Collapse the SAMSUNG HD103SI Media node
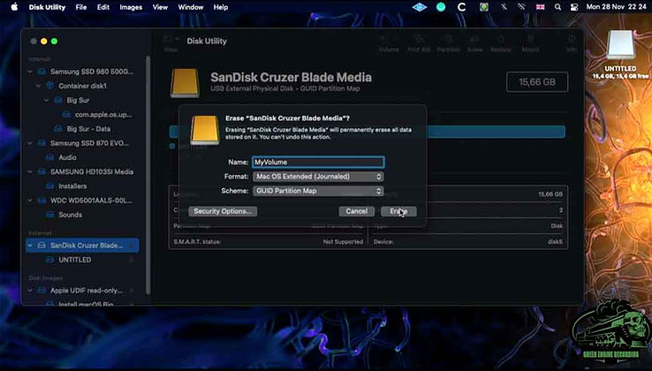Image resolution: width=652 pixels, height=371 pixels. [x=30, y=171]
